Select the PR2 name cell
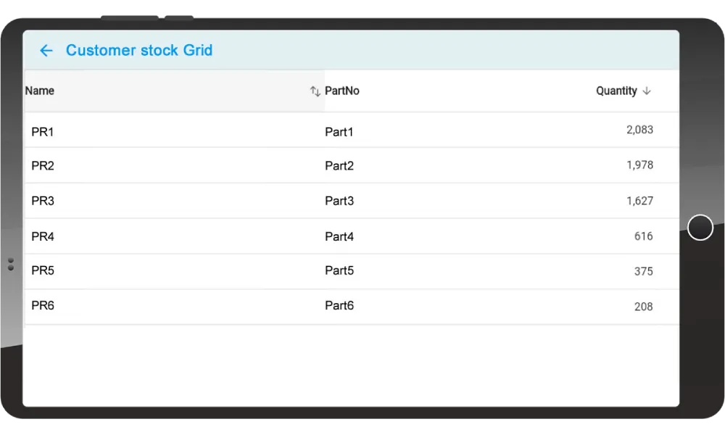 click(43, 165)
